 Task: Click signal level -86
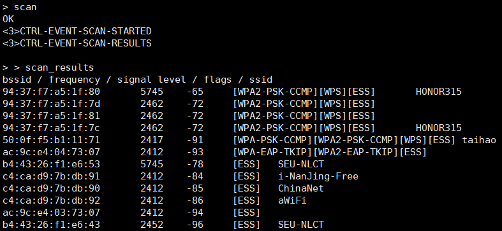195,200
